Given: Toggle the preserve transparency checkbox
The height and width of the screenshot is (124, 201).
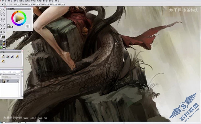Looking at the screenshot, I should click(1, 76).
